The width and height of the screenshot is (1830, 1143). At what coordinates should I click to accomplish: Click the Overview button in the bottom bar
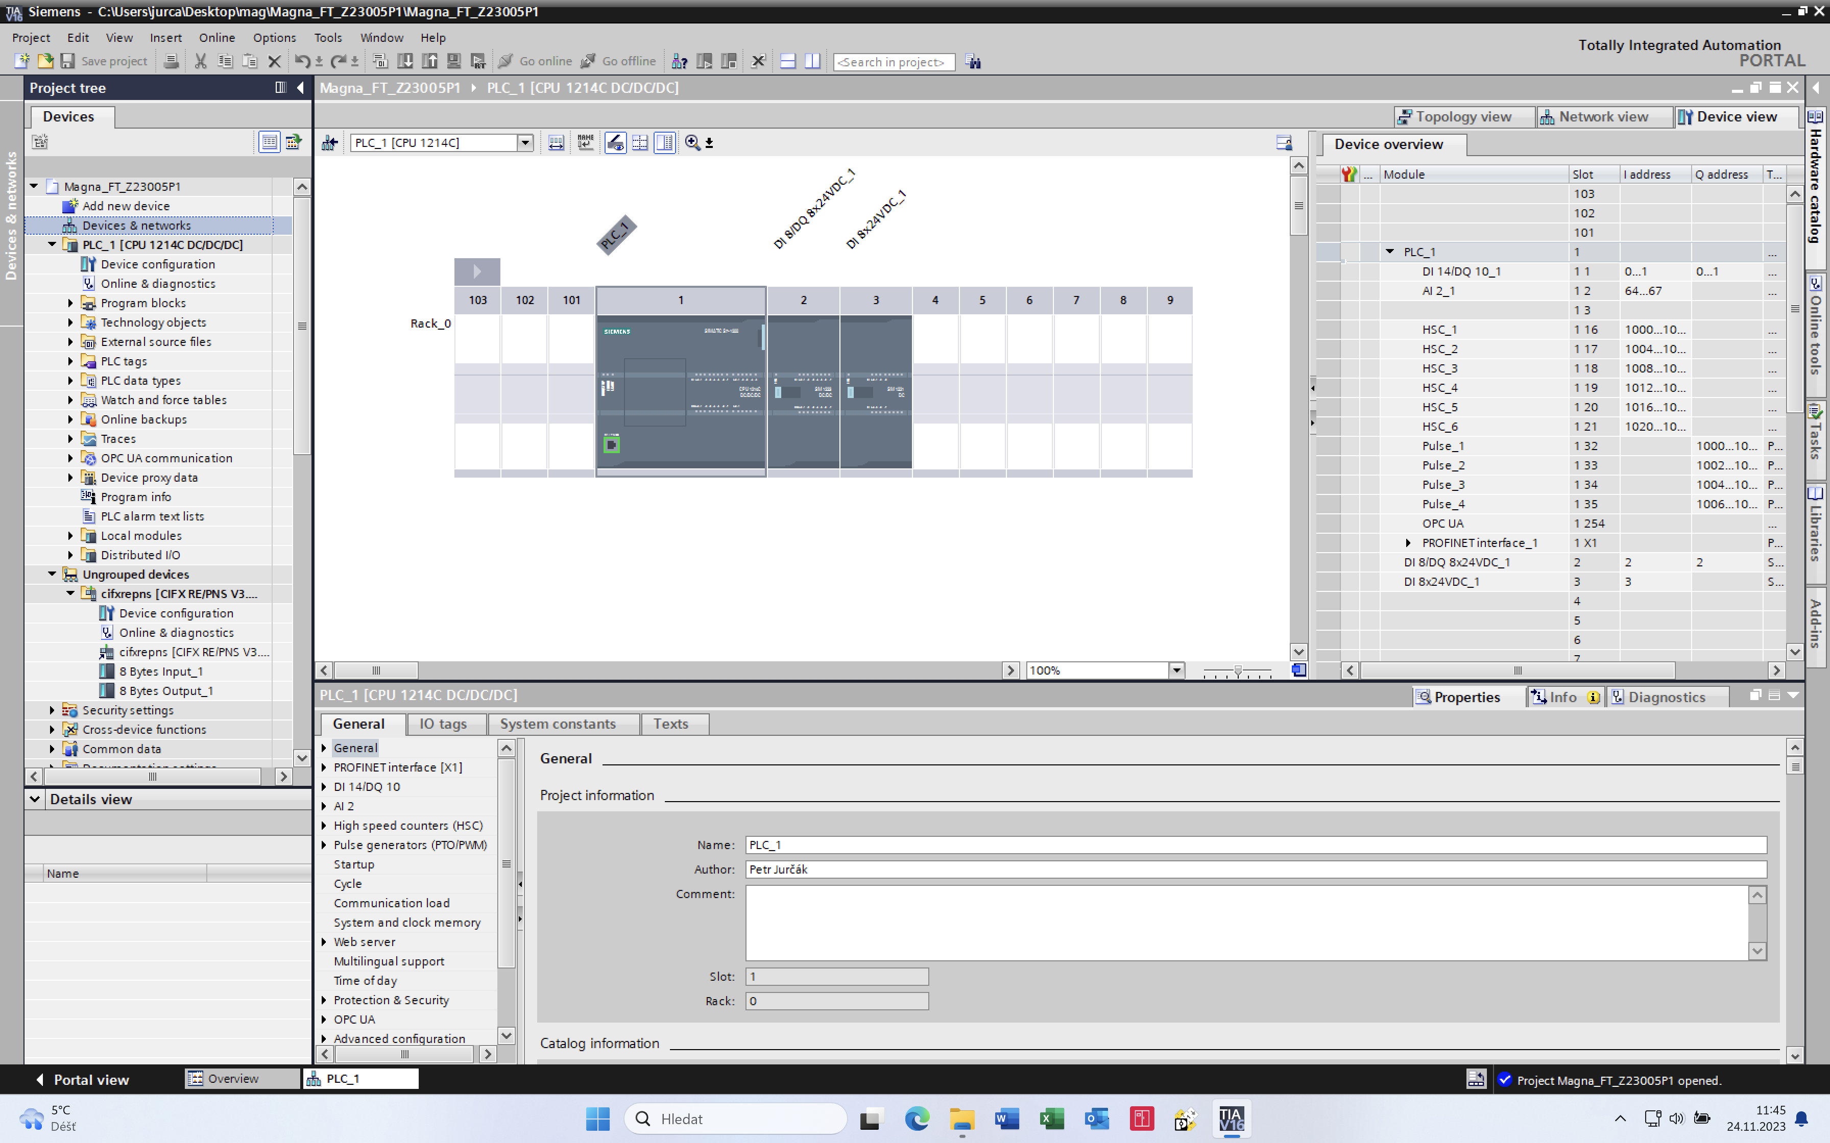[x=242, y=1079]
